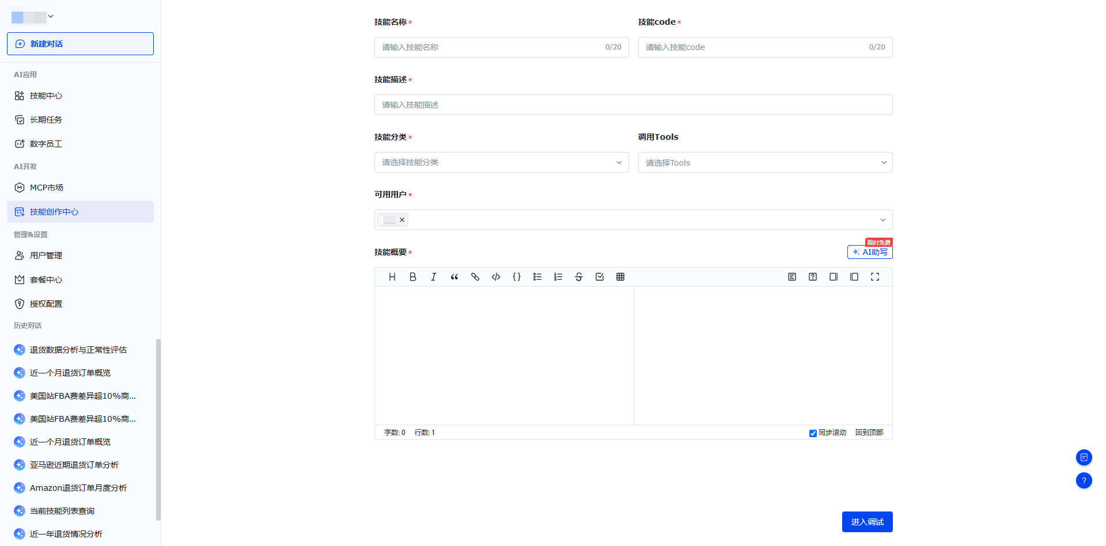Image resolution: width=1106 pixels, height=546 pixels.
Task: Focus the 技能名称 input field
Action: (502, 47)
